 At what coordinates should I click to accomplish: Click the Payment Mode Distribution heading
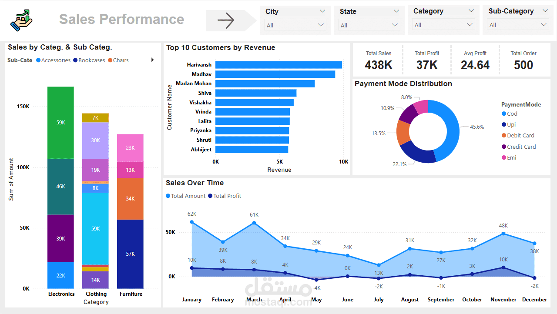coord(403,84)
